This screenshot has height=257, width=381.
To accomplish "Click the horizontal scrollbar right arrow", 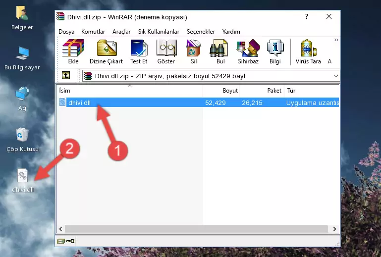I will 334,229.
